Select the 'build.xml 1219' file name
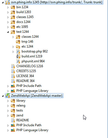Viewport: 108px width, 138px height. tap(32, 56)
